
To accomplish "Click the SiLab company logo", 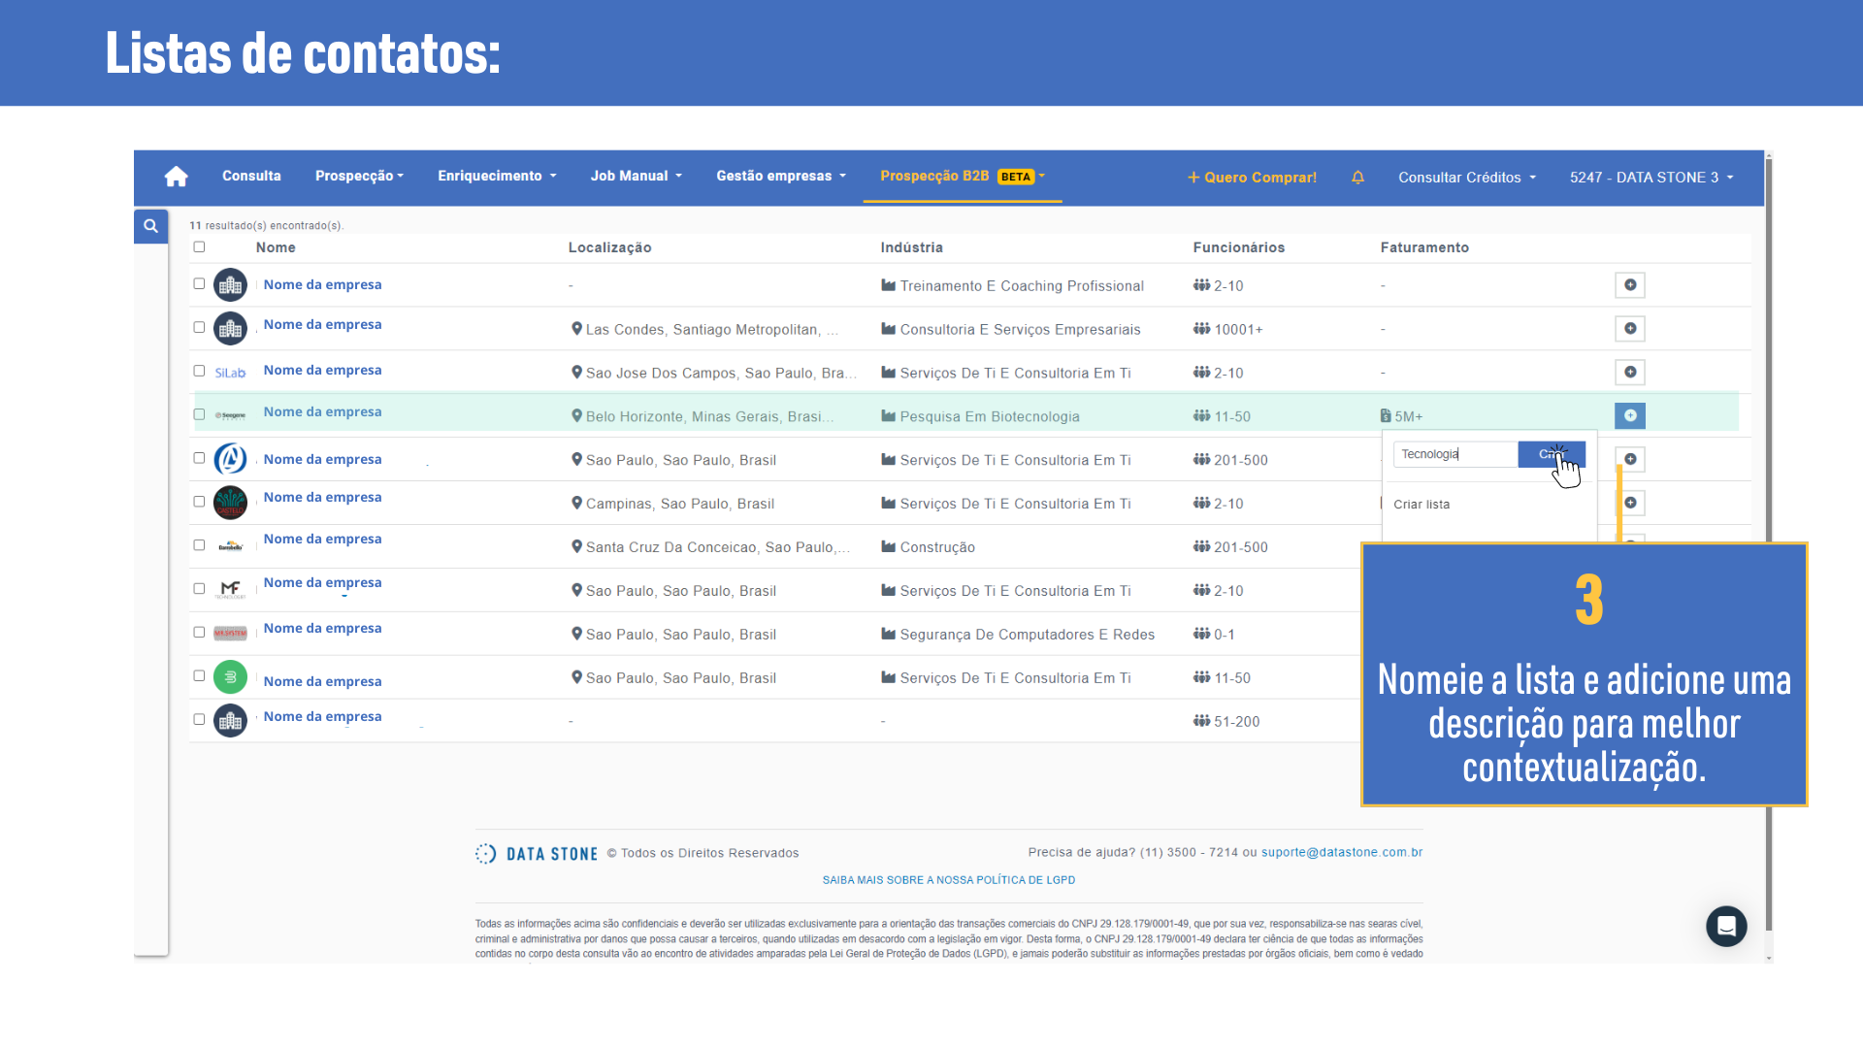I will tap(230, 373).
